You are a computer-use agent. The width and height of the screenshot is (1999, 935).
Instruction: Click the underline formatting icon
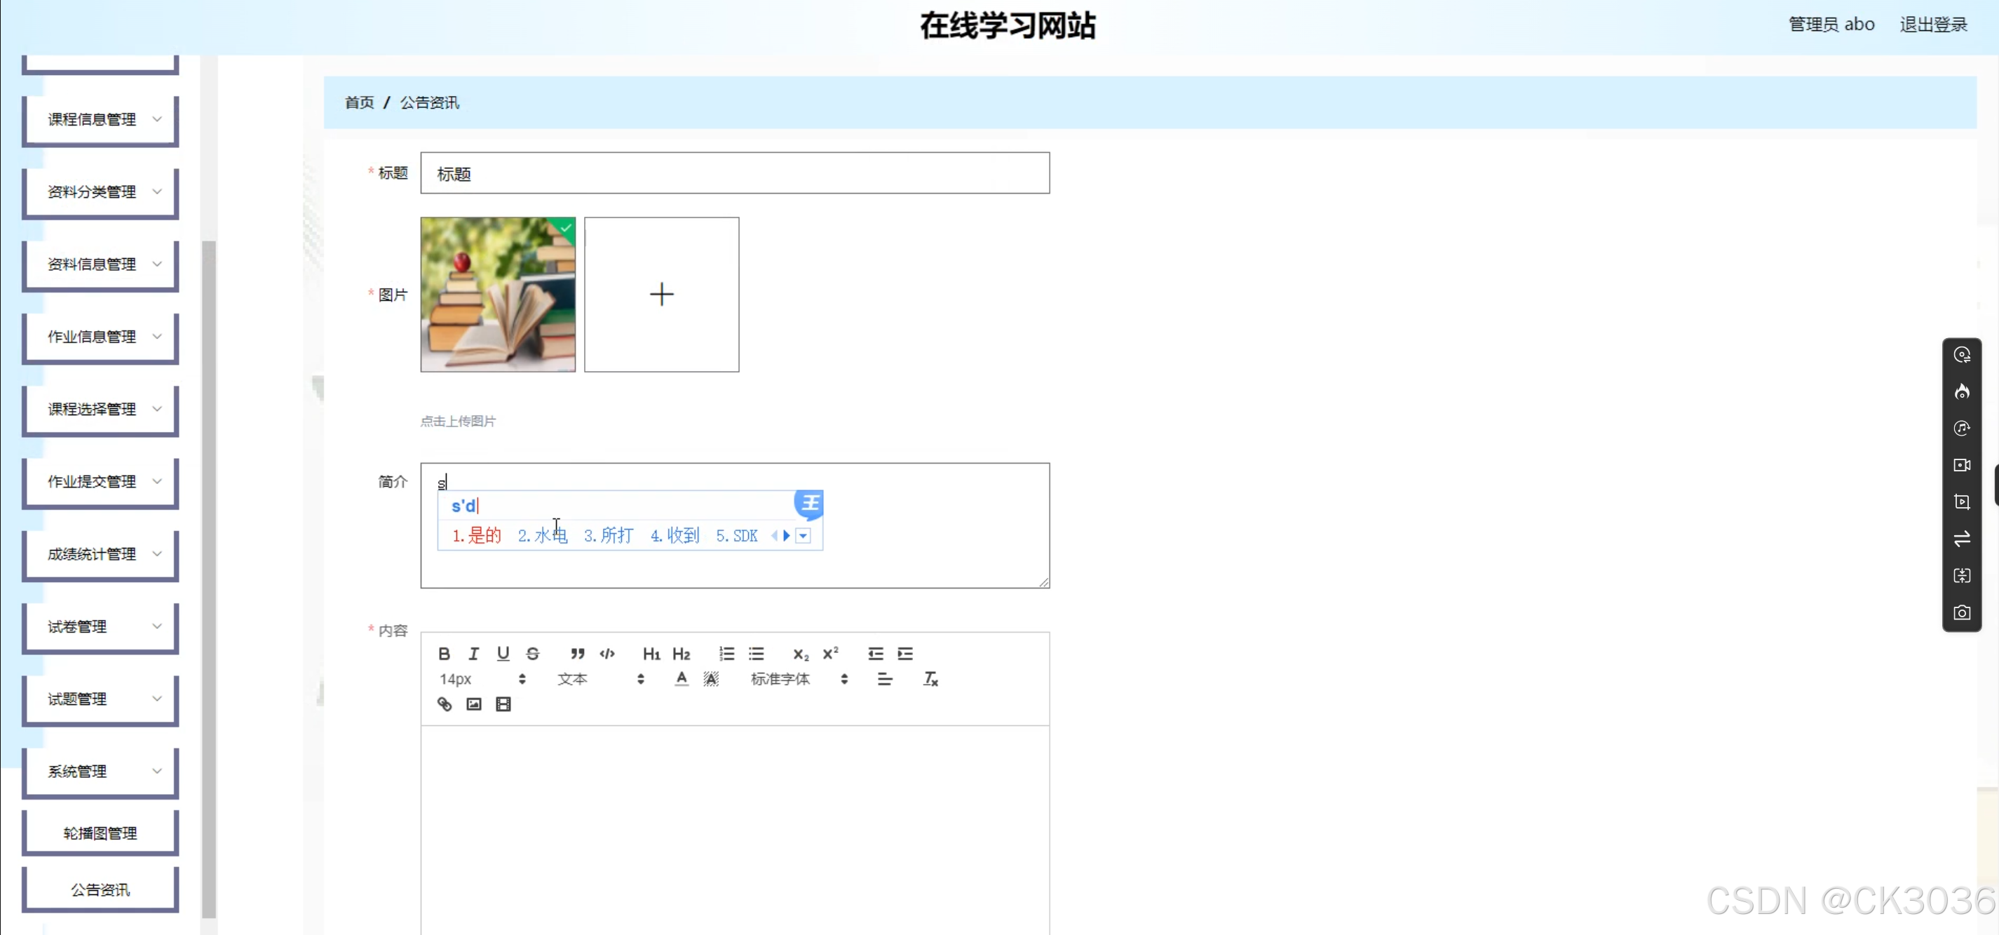pos(503,654)
